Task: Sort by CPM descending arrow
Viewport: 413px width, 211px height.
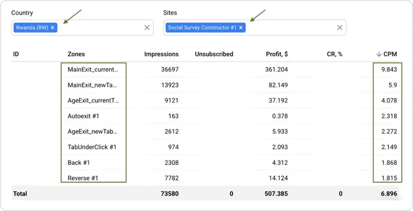Action: click(379, 54)
